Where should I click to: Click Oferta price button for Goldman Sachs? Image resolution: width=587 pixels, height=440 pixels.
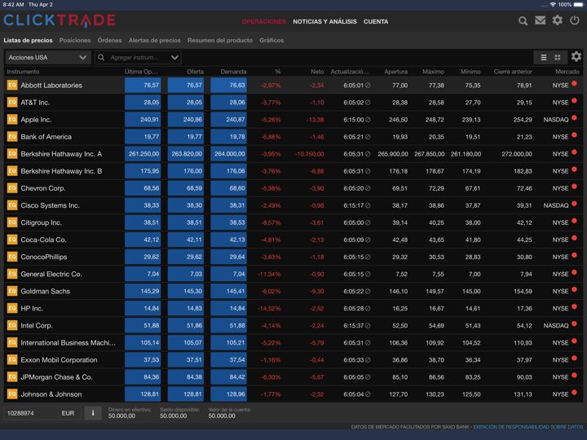tap(186, 291)
